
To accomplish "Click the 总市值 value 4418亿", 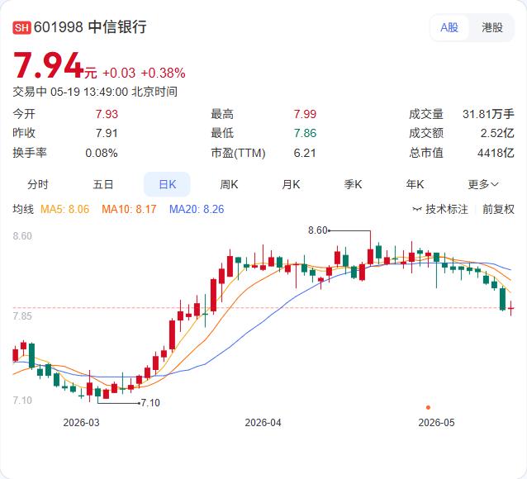I will tap(496, 153).
